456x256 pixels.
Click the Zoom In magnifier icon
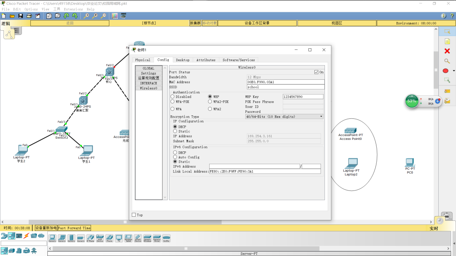coord(86,16)
